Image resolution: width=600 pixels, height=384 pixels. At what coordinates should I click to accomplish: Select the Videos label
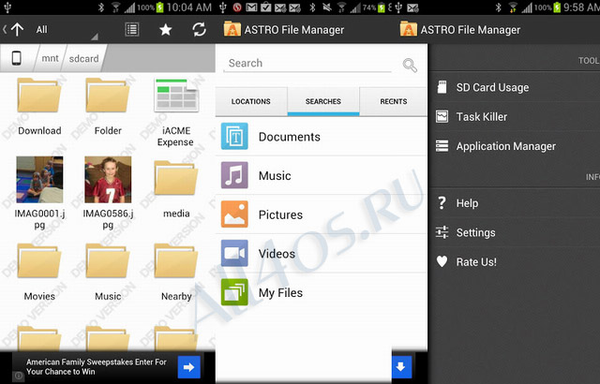tap(277, 254)
